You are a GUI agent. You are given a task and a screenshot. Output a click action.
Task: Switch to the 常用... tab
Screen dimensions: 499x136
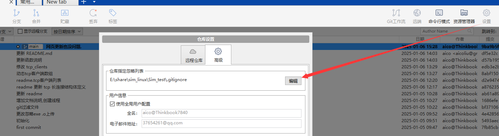(x=29, y=2)
